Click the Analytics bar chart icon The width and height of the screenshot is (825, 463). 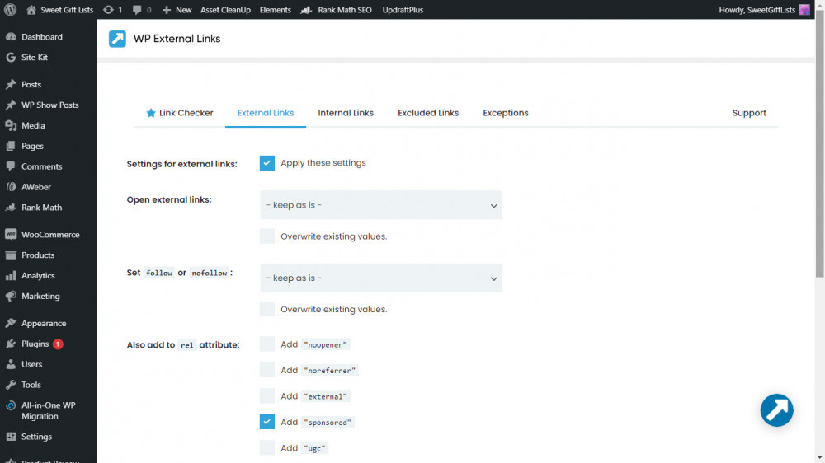[11, 275]
